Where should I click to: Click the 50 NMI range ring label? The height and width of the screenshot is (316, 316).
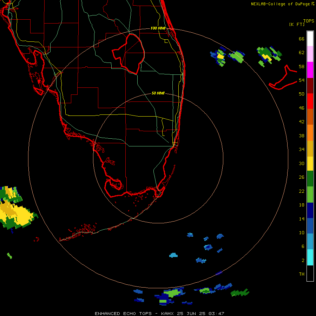click(158, 93)
